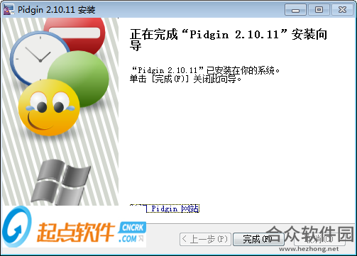Viewport: 357px width, 256px height.
Task: Click the CNCRK.COM badge
Action: click(x=132, y=233)
